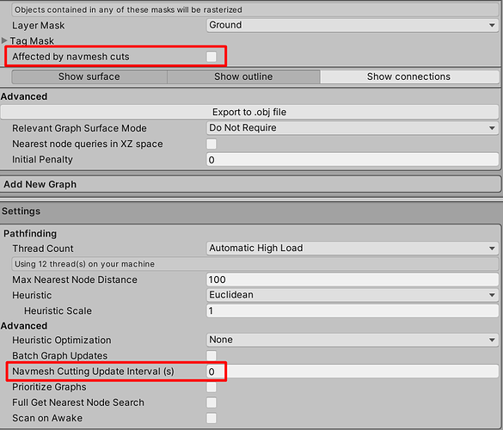This screenshot has width=503, height=430.
Task: Click Navmesh Cutting Update Interval field
Action: click(353, 372)
